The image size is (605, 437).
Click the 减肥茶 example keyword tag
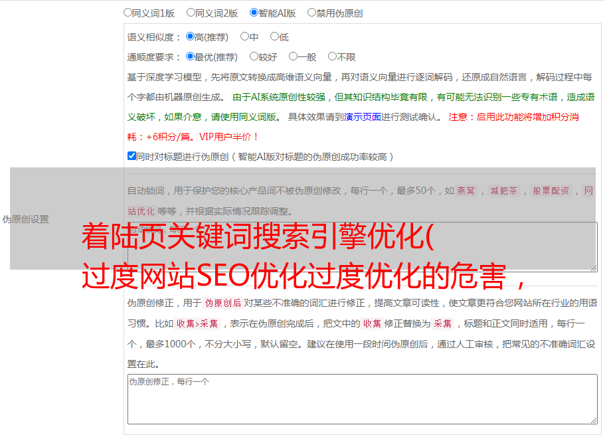pos(503,191)
